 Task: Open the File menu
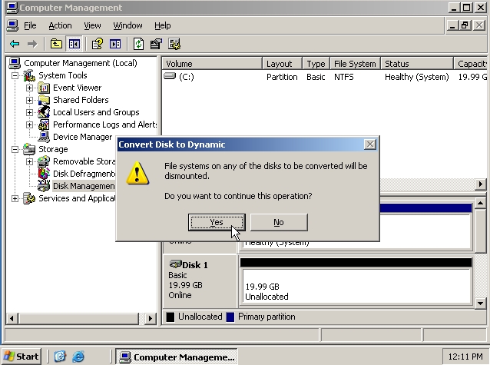30,25
